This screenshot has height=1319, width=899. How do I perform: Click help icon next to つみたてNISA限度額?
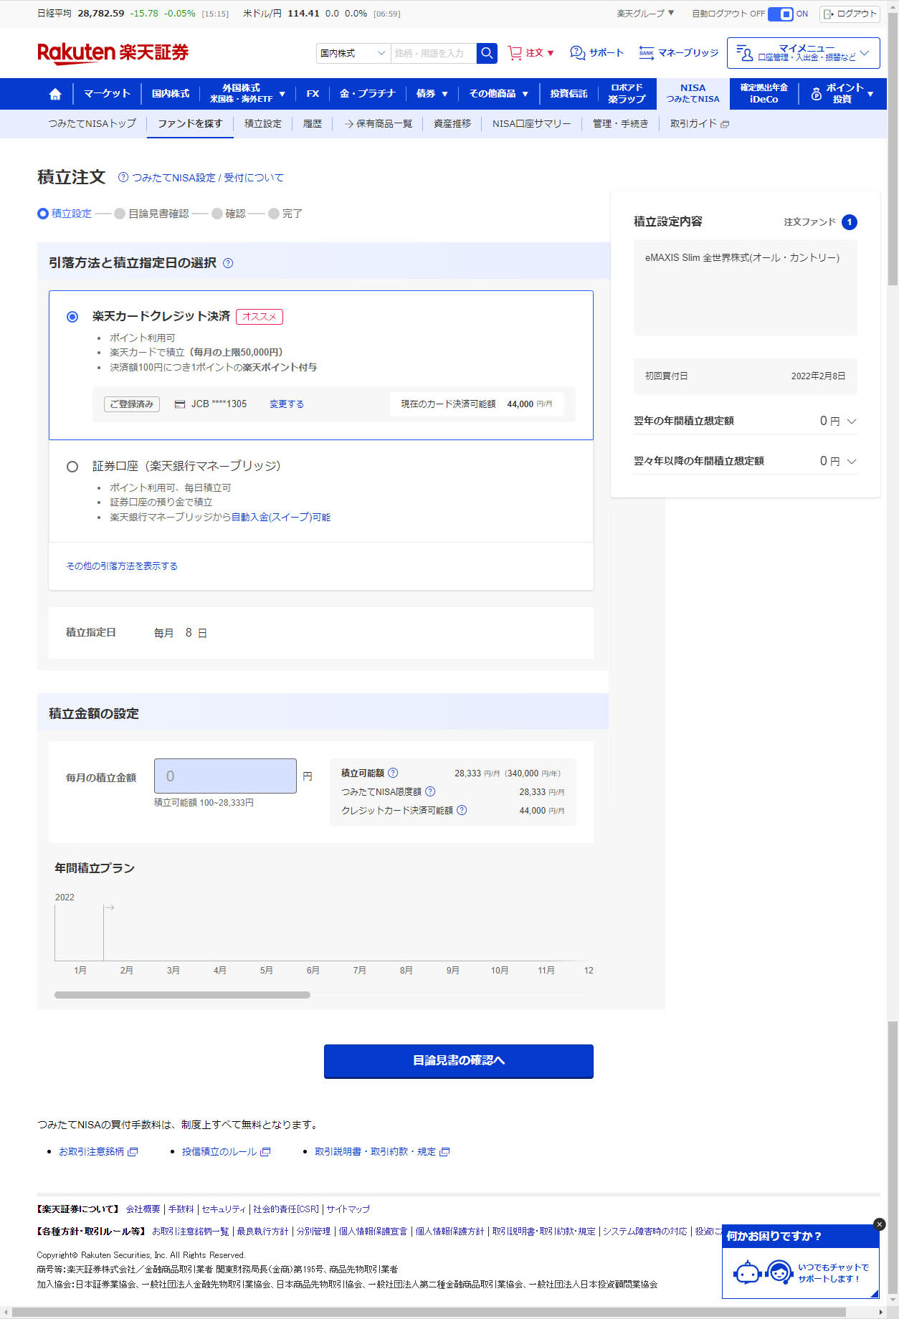(x=430, y=791)
